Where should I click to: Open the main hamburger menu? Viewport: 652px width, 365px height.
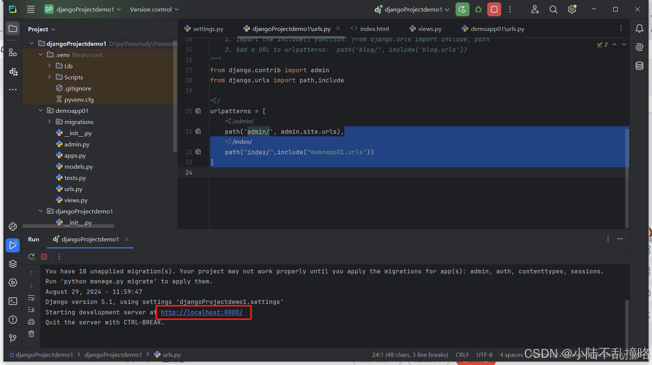click(x=31, y=9)
